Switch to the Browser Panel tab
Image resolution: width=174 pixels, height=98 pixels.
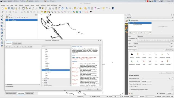click(x=29, y=93)
